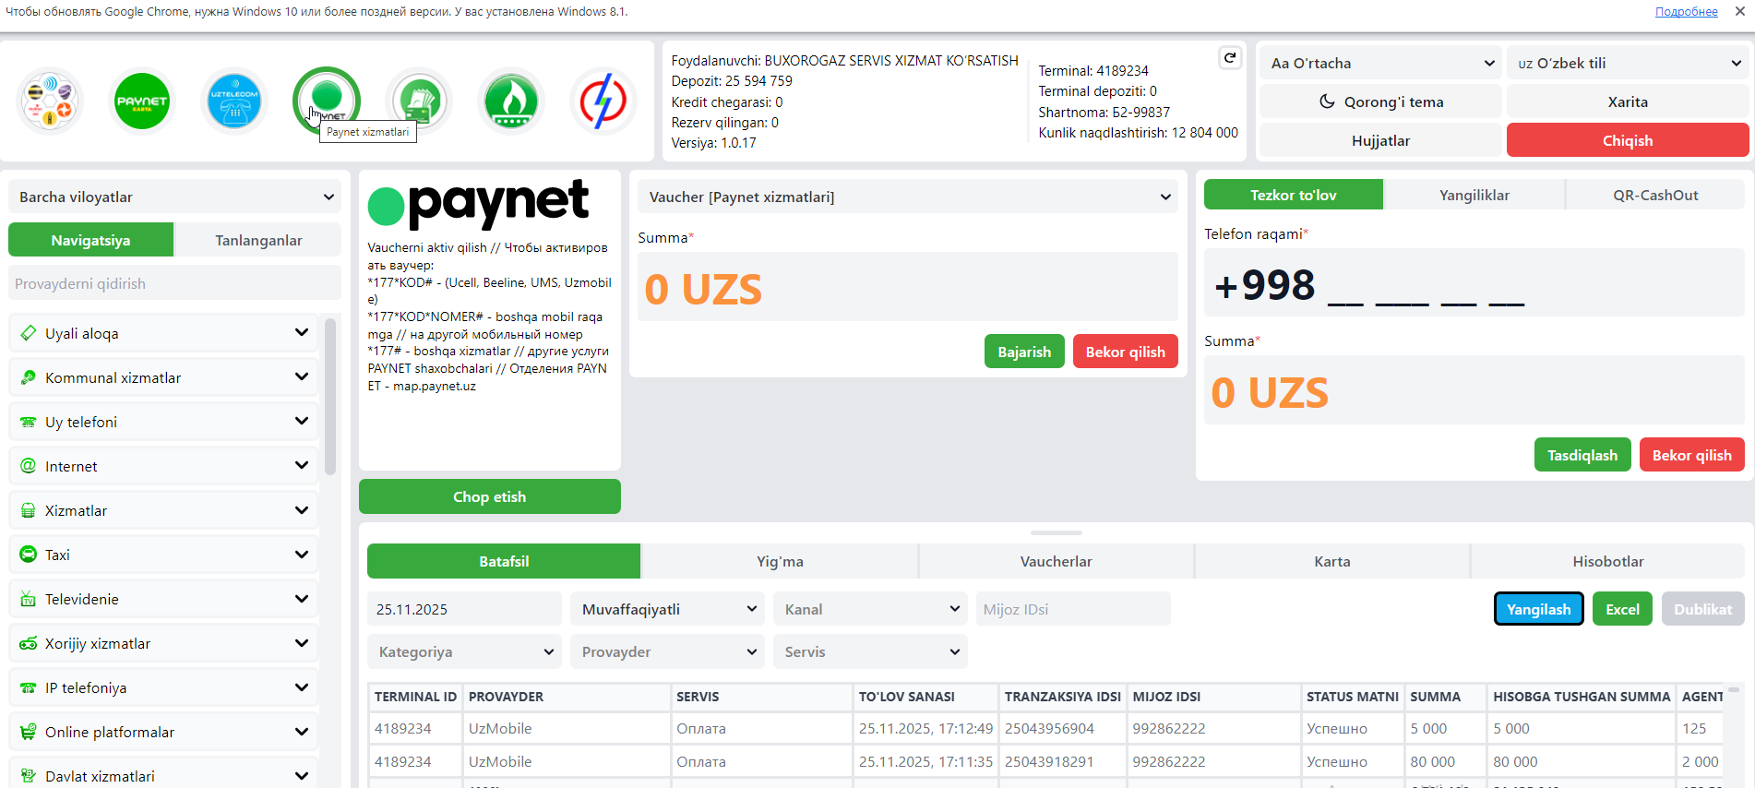Open the Hisobotlar report tab
Viewport: 1755px width, 788px height.
[x=1607, y=561]
